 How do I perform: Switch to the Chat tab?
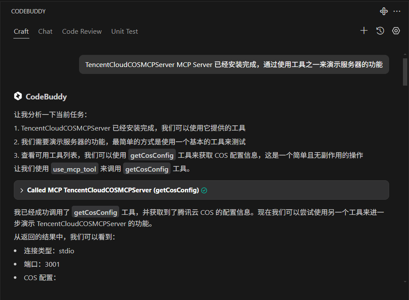(45, 31)
